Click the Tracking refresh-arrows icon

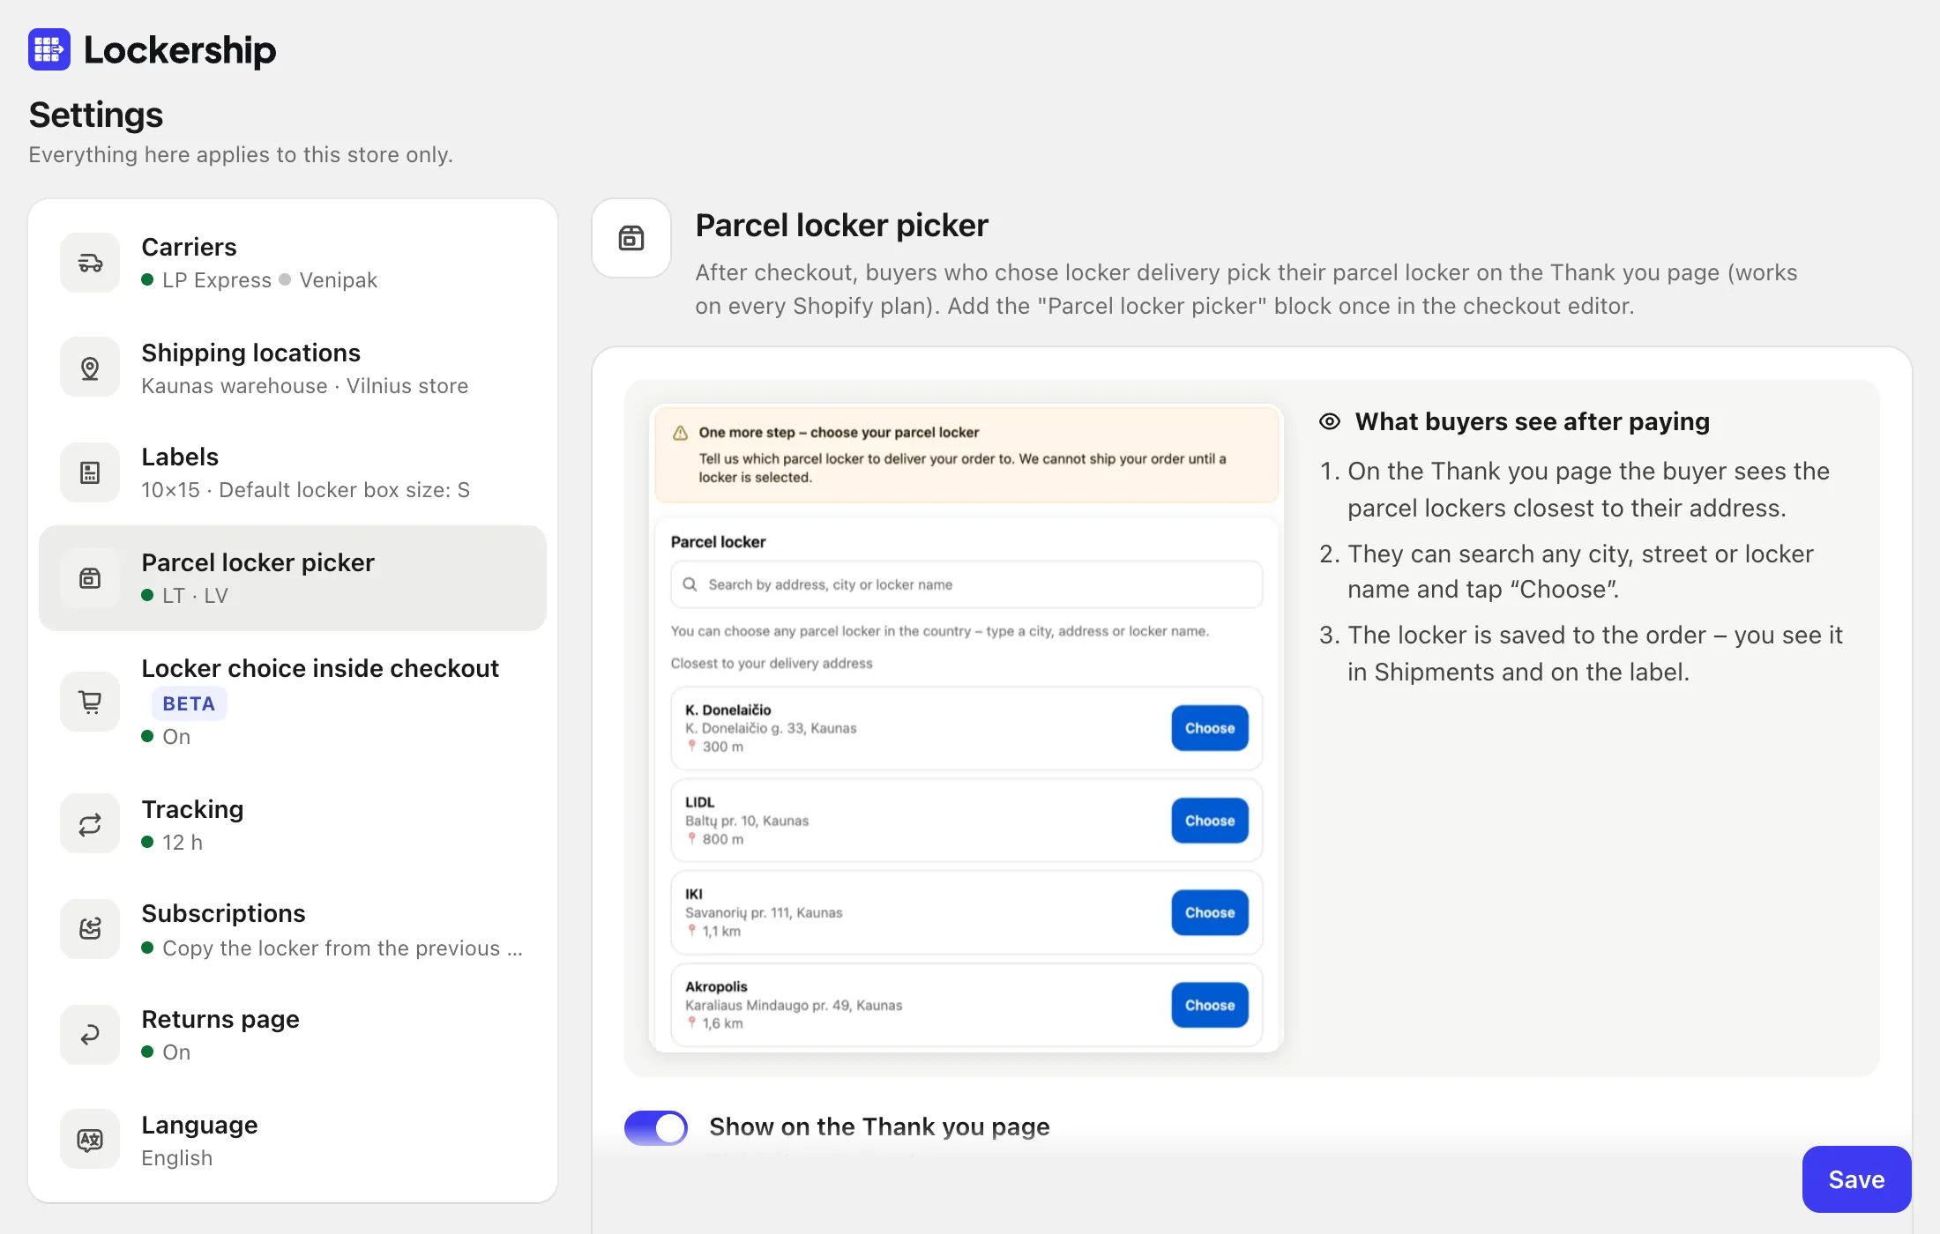point(90,825)
